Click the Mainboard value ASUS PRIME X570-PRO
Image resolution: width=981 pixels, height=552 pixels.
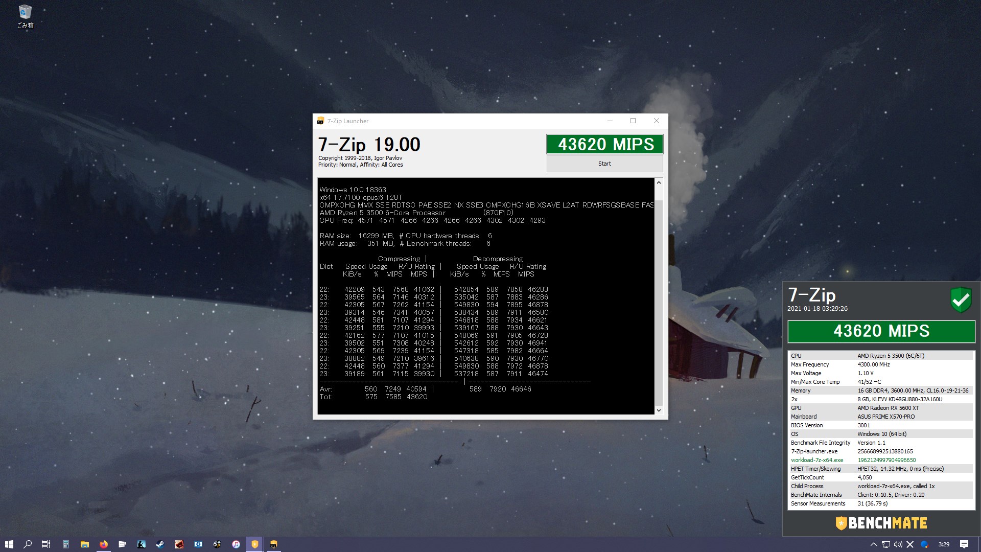click(886, 417)
